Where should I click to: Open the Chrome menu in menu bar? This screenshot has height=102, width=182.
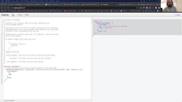click(x=8, y=1)
